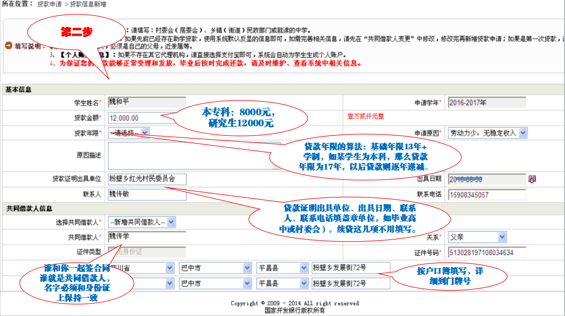
Task: Click the 联系人 field containing 魏传敬
Action: pos(147,194)
